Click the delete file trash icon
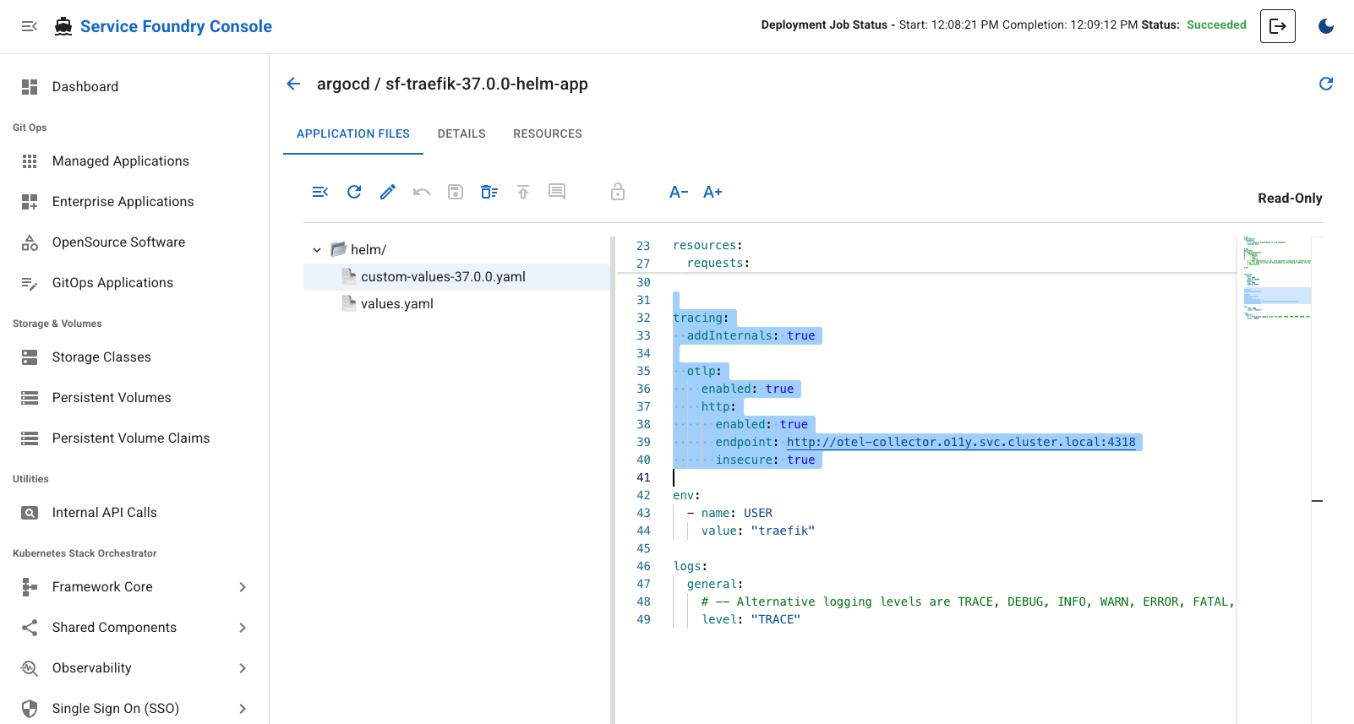This screenshot has height=724, width=1354. pos(489,192)
